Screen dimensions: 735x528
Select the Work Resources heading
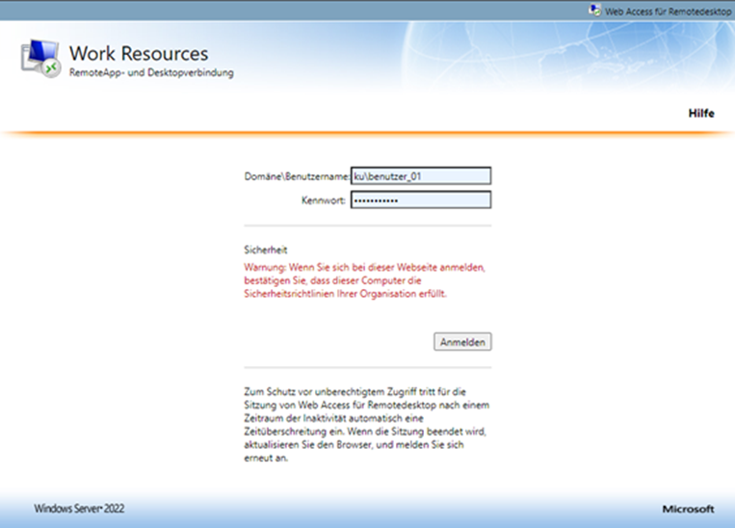point(139,53)
